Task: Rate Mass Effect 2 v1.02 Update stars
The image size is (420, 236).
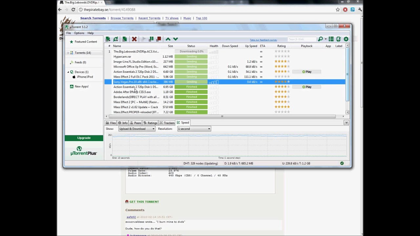Action: coord(282,107)
